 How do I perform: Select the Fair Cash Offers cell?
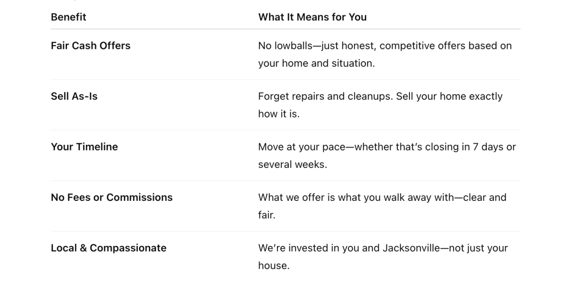point(91,46)
